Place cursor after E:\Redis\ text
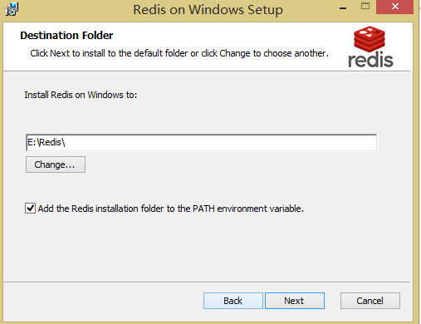 (66, 143)
